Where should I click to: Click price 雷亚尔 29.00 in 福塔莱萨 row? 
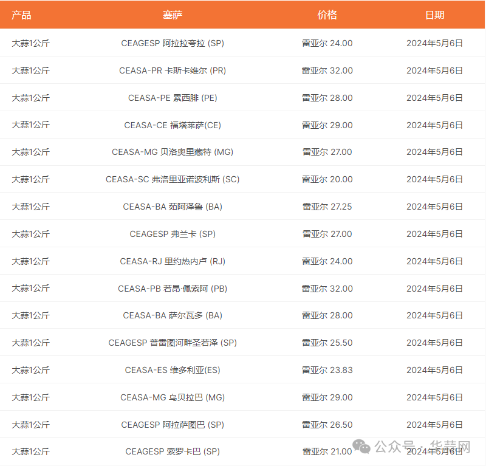327,125
